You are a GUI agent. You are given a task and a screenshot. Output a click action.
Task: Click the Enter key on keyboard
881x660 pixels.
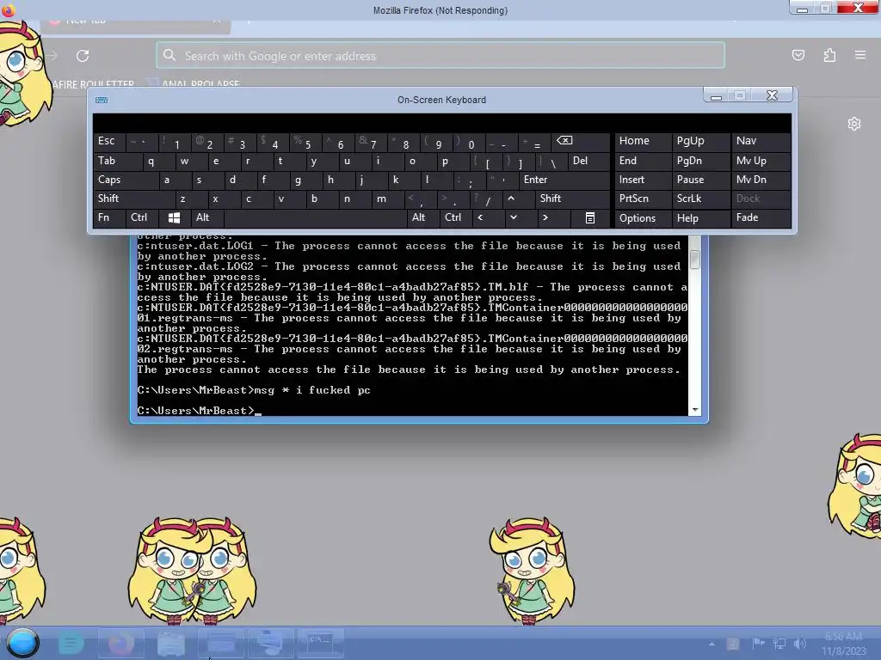click(x=564, y=180)
